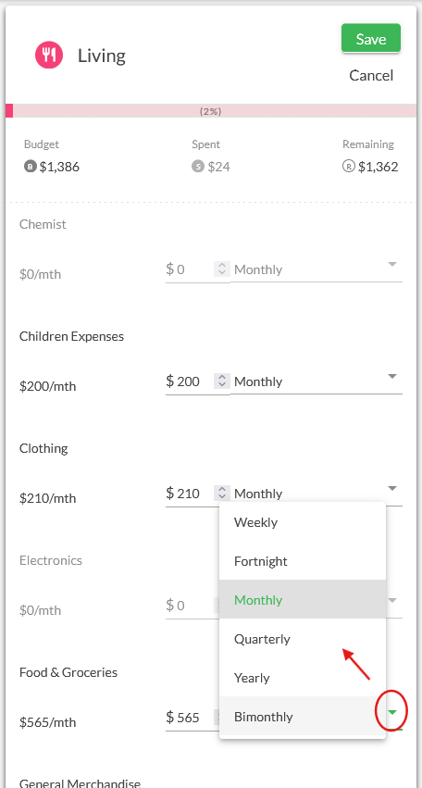Save the Living budget changes
The width and height of the screenshot is (422, 788).
371,38
